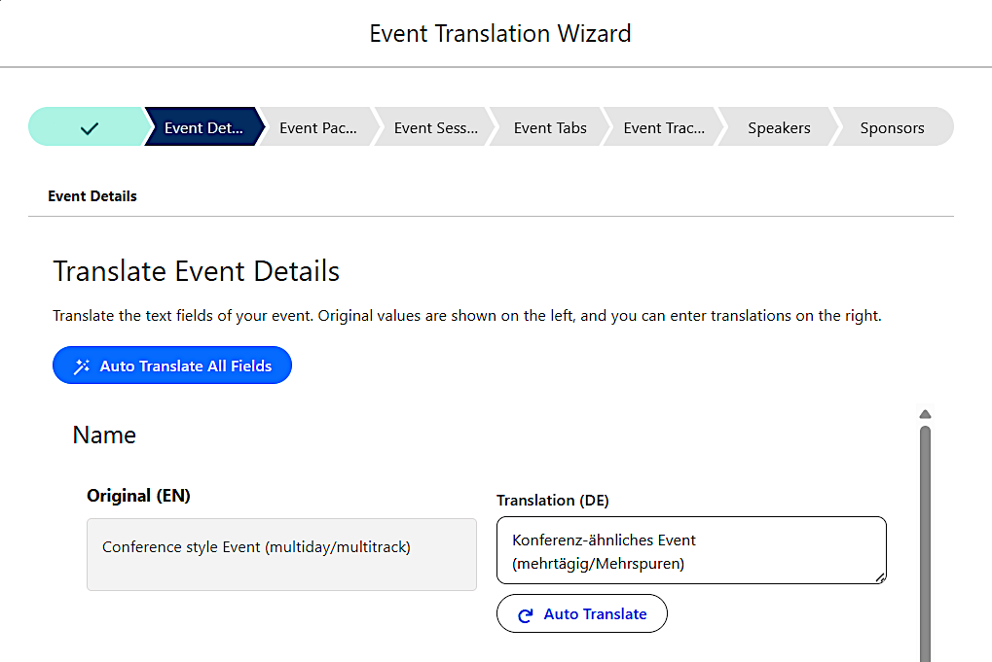Select the Event Details sub-tab label
The width and height of the screenshot is (992, 662).
pos(92,196)
